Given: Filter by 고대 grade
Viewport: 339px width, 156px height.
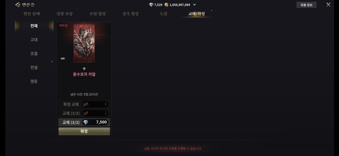Looking at the screenshot, I should click(x=34, y=39).
